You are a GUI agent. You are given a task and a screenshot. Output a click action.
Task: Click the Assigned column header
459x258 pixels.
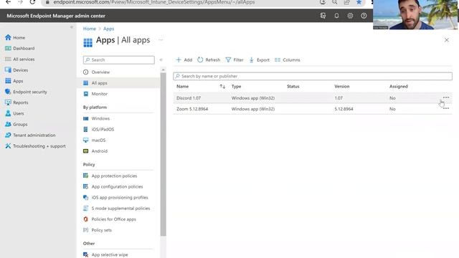(399, 86)
